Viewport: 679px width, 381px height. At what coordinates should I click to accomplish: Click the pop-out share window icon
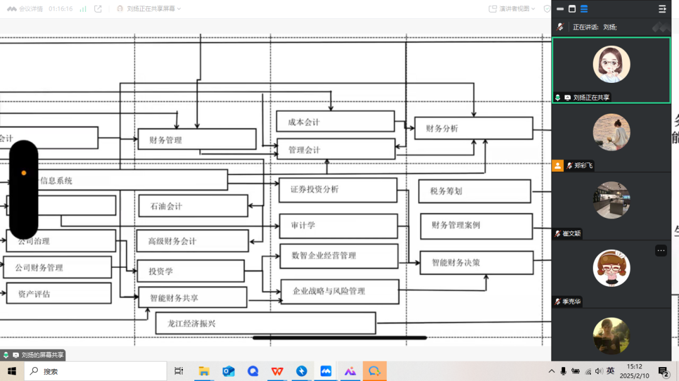point(98,9)
